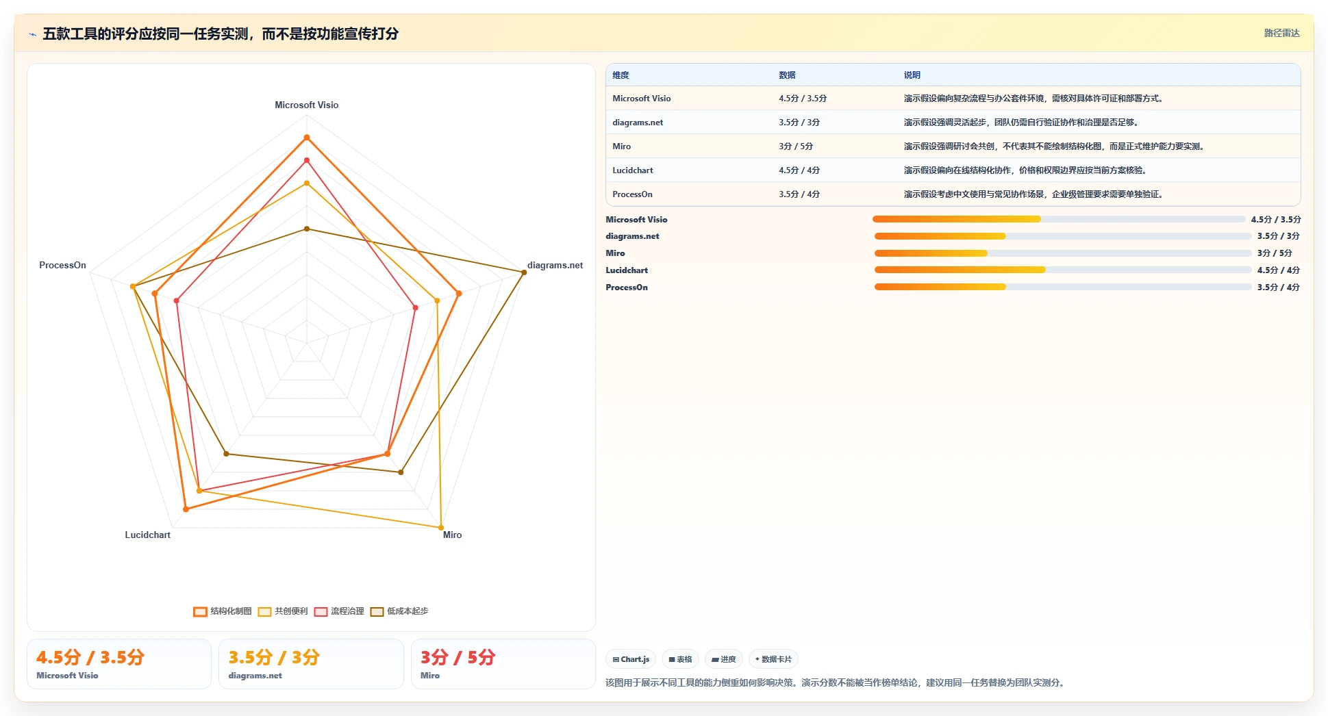Click the 数据 column header
The height and width of the screenshot is (716, 1328).
[787, 75]
